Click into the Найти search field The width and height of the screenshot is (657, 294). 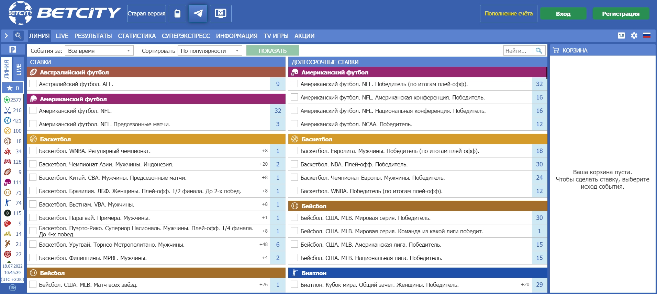[517, 51]
